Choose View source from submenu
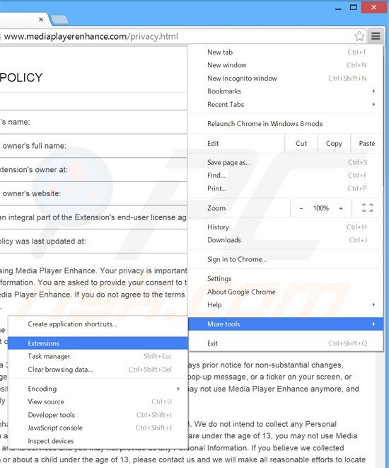389x468 pixels. coord(98,401)
